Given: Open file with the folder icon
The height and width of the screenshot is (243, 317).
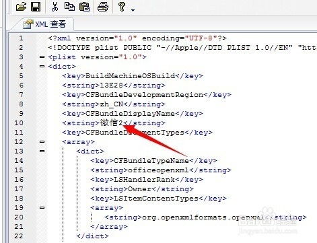Looking at the screenshot, I should point(21,7).
